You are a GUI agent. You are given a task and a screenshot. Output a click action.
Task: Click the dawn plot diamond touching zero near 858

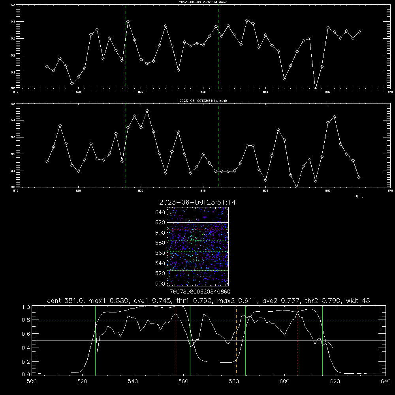315,88
